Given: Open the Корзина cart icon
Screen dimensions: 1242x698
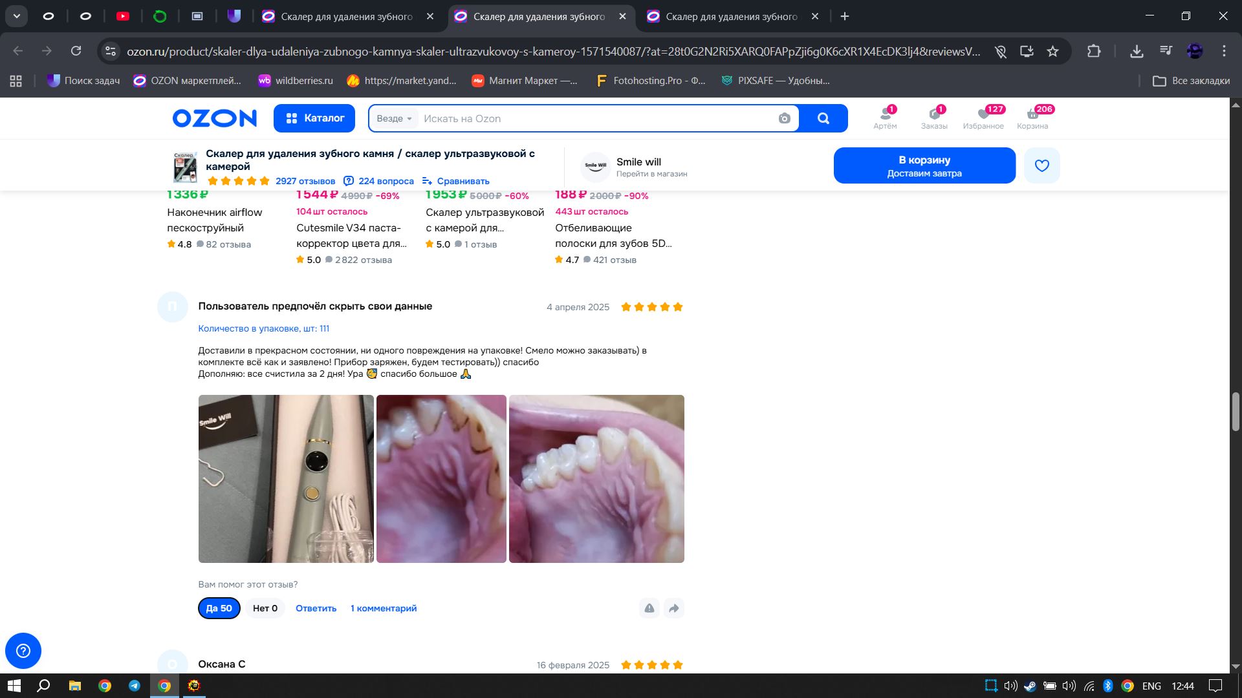Looking at the screenshot, I should point(1032,118).
